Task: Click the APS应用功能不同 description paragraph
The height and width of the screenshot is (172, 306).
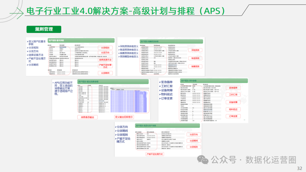Action: (63, 88)
